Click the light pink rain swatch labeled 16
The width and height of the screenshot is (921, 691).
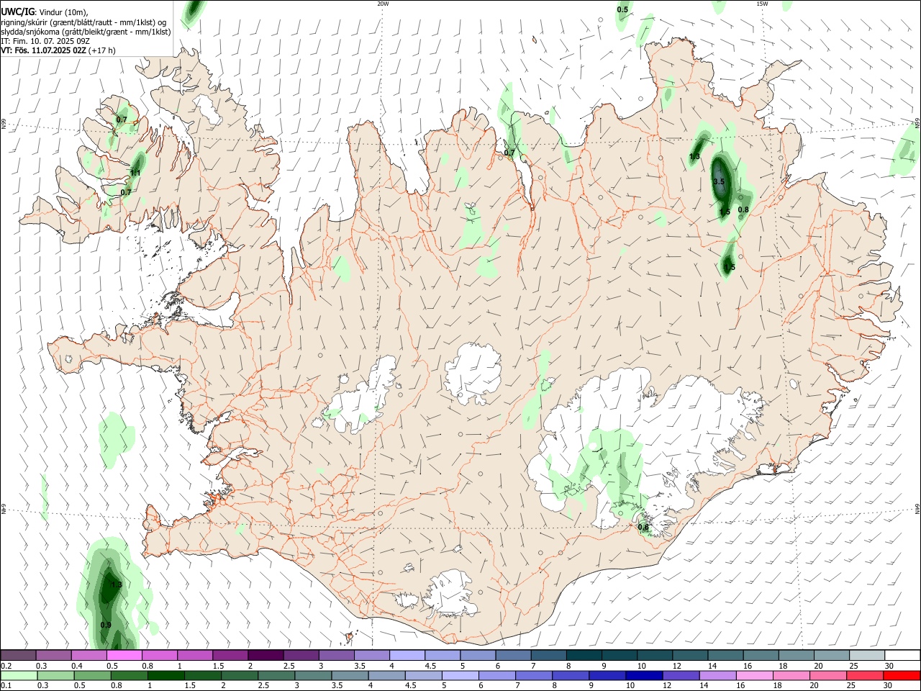click(x=753, y=674)
